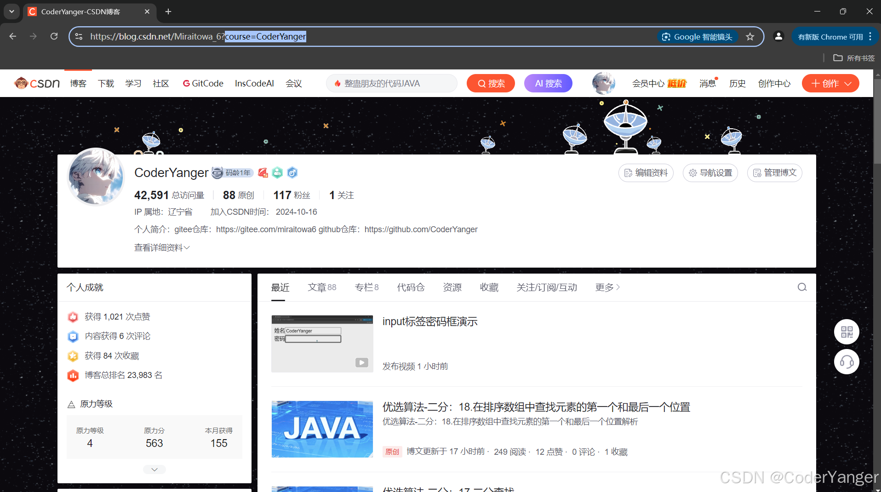
Task: Open the customer service headset button
Action: point(847,362)
